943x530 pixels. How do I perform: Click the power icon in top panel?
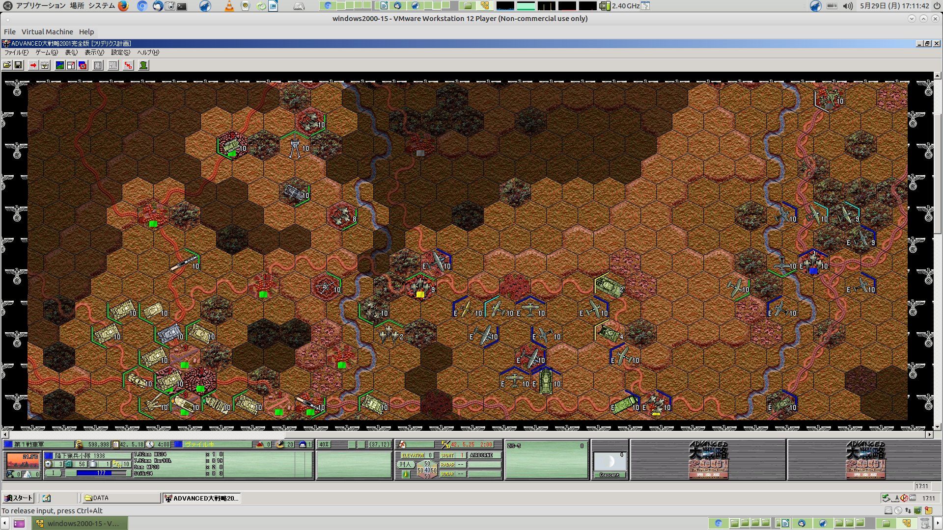point(936,6)
